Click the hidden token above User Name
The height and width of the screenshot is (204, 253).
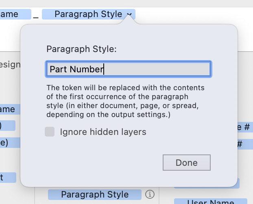click(x=238, y=183)
